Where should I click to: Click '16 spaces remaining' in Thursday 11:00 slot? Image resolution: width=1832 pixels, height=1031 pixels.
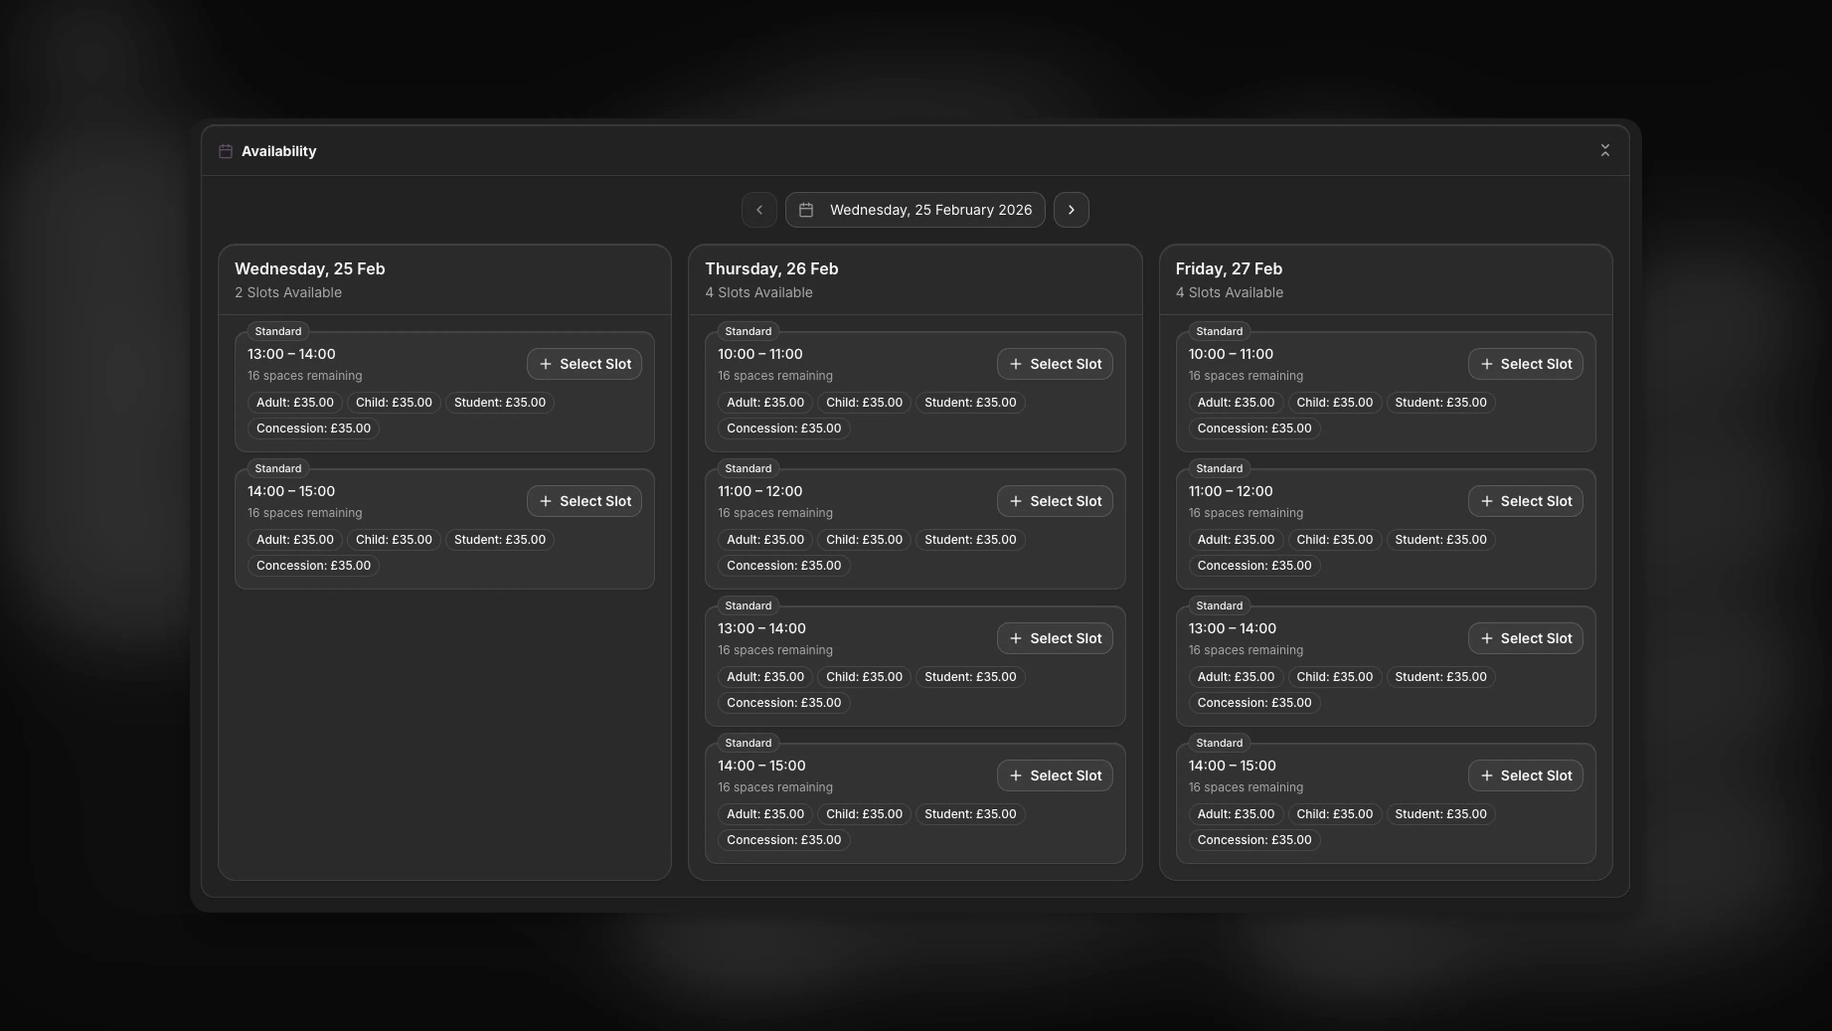(x=775, y=513)
